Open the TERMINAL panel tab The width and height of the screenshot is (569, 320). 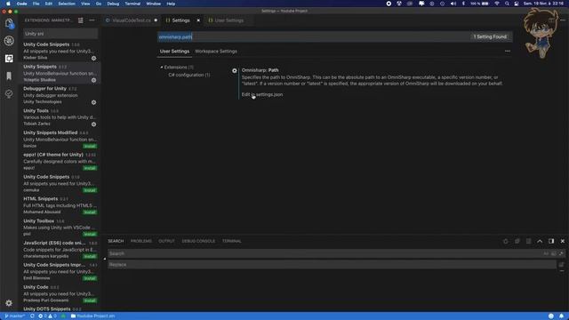(x=231, y=241)
